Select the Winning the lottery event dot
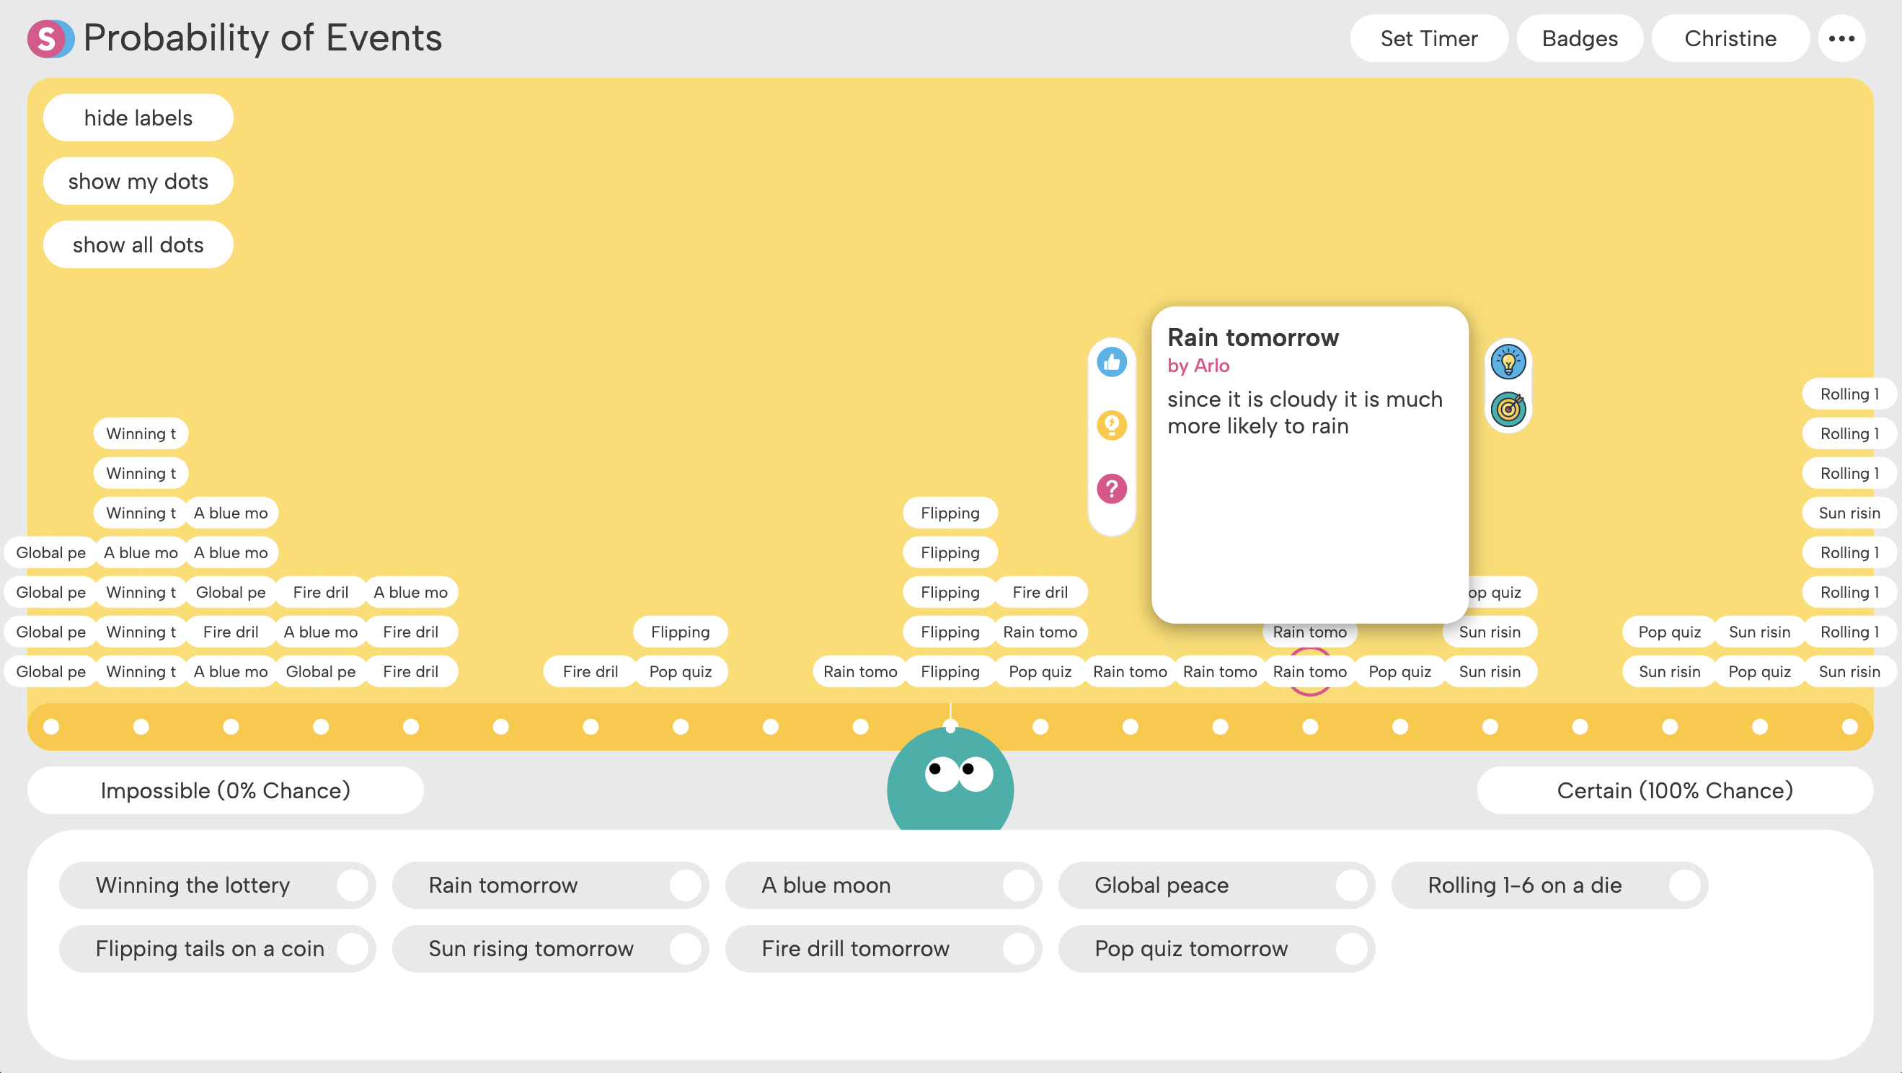The height and width of the screenshot is (1073, 1902). (351, 885)
